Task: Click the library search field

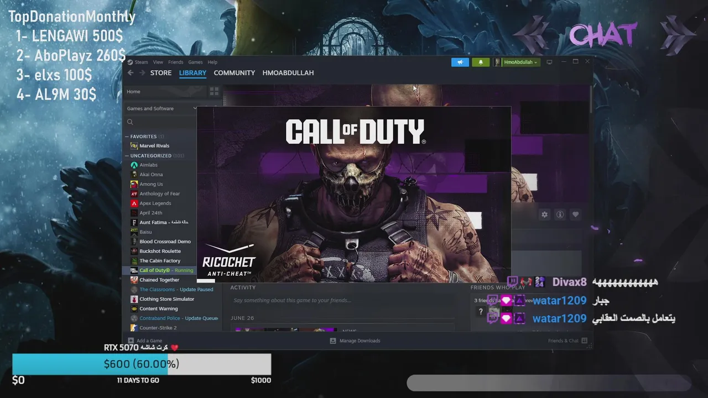Action: tap(161, 122)
